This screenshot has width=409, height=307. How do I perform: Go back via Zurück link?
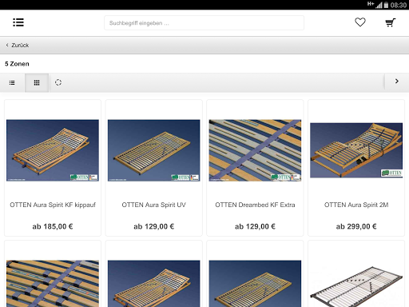click(20, 46)
